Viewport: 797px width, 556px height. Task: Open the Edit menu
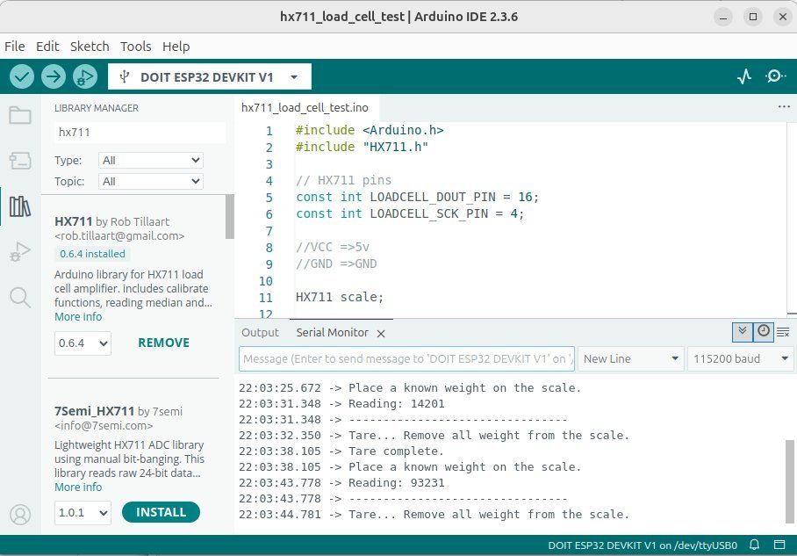(47, 47)
